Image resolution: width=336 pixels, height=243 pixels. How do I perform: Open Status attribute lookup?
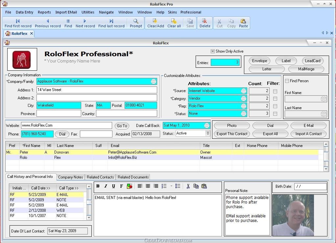point(243,114)
